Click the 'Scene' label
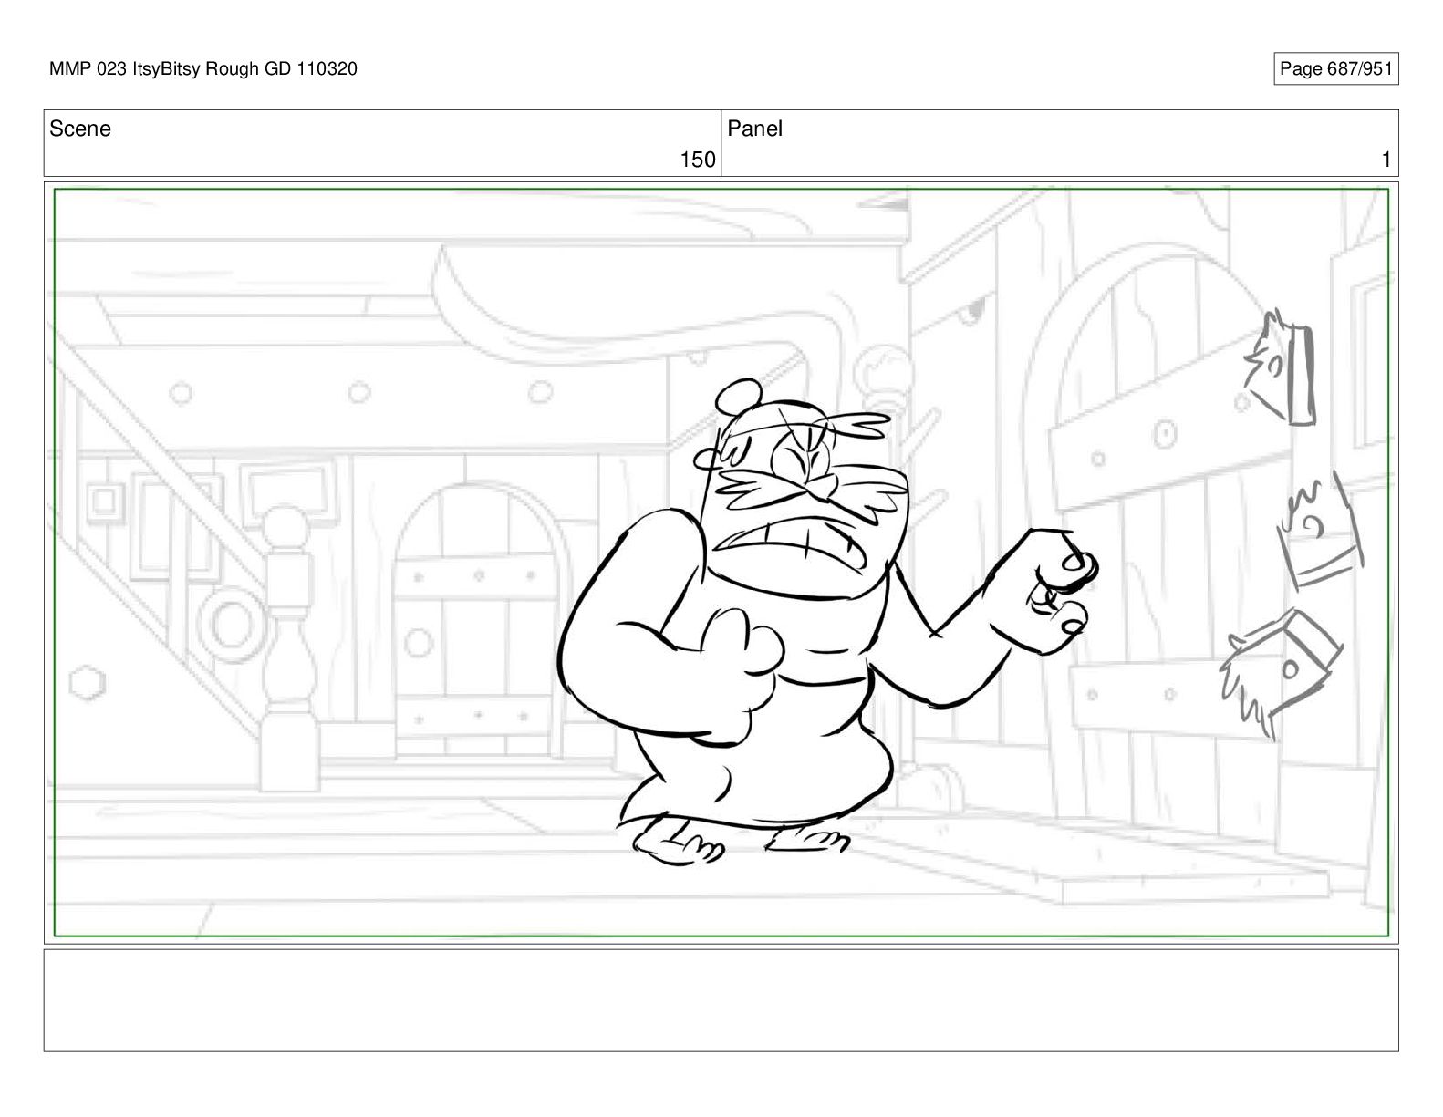 [x=80, y=129]
